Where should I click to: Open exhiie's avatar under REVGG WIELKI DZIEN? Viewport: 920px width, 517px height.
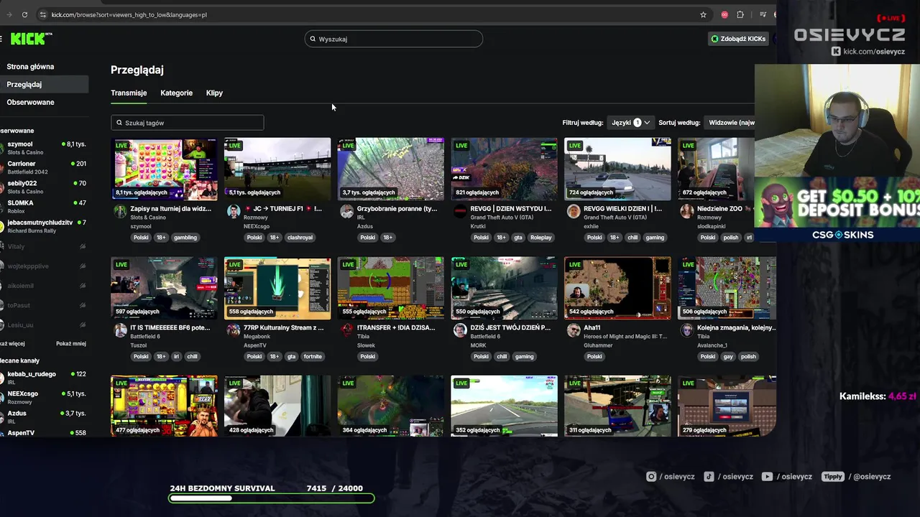tap(574, 211)
